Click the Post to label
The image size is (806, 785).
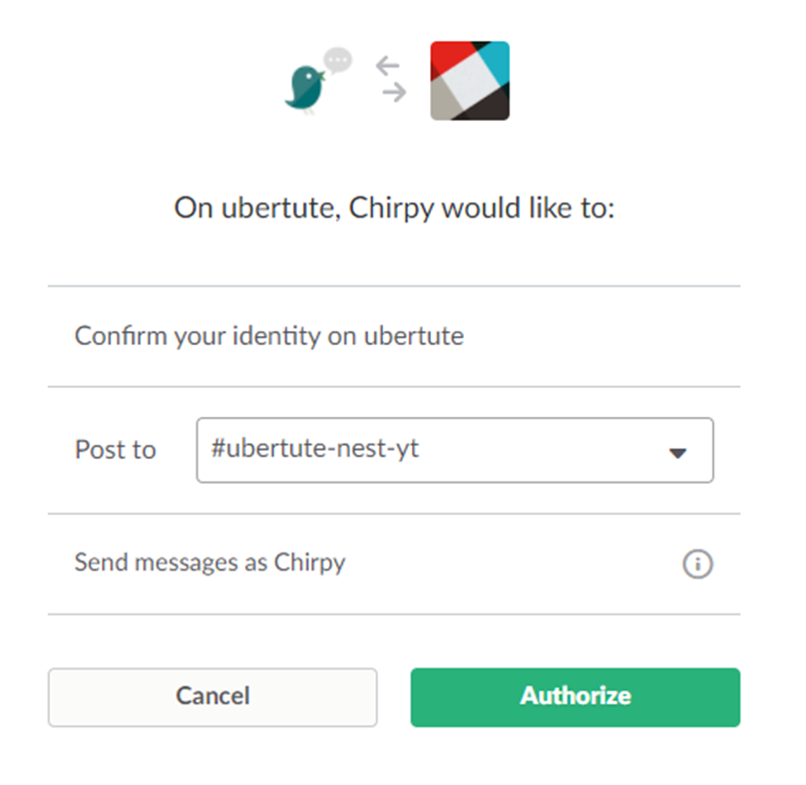coord(116,450)
